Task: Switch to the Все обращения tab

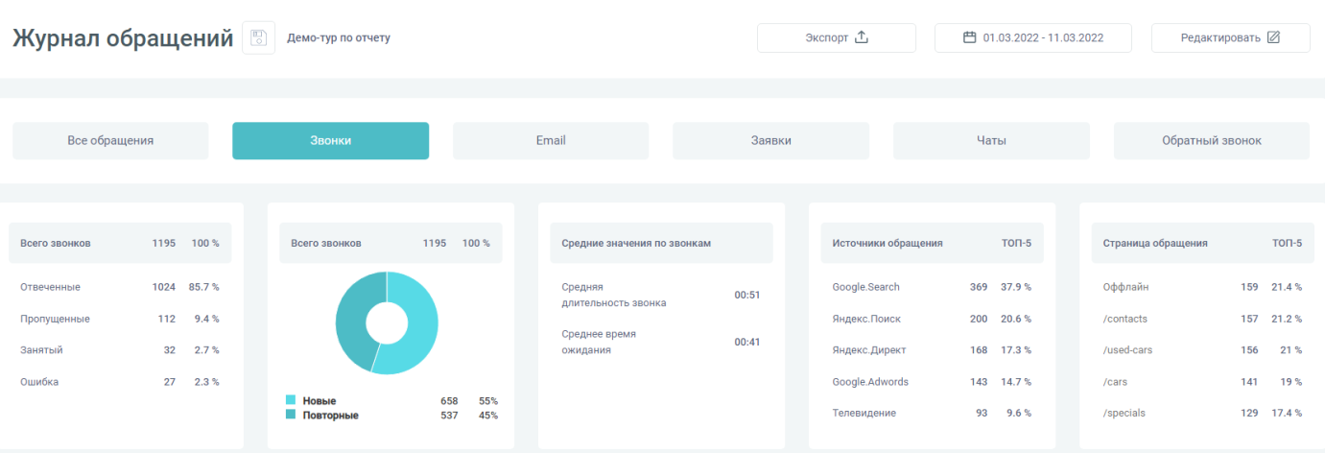Action: point(110,140)
